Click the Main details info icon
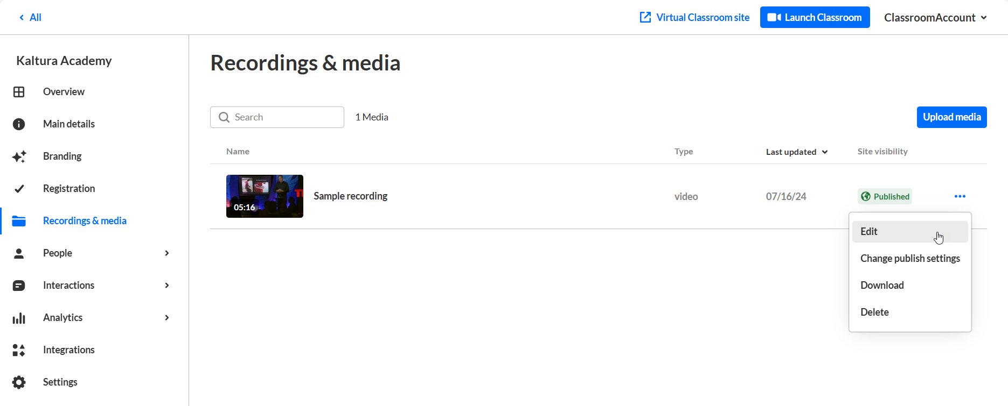Image resolution: width=1008 pixels, height=406 pixels. pyautogui.click(x=19, y=124)
